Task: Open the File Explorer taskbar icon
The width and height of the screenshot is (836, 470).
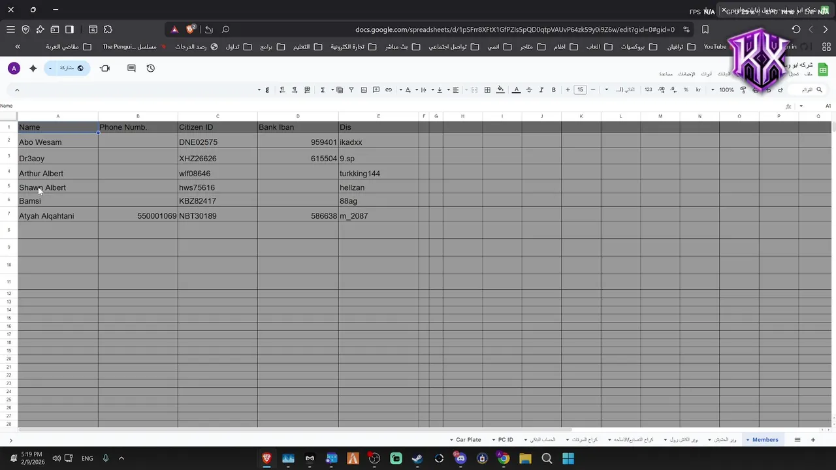Action: [x=525, y=458]
